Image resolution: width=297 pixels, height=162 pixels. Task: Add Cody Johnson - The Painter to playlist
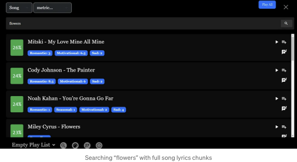point(284,70)
